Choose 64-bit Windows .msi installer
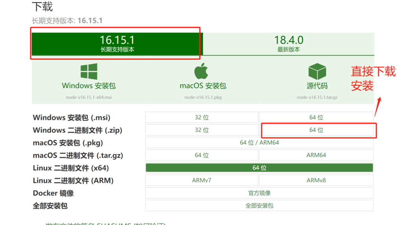 coord(316,117)
